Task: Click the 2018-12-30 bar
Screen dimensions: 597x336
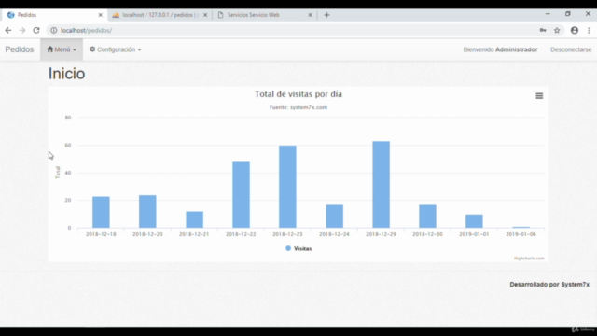Action: coord(427,217)
